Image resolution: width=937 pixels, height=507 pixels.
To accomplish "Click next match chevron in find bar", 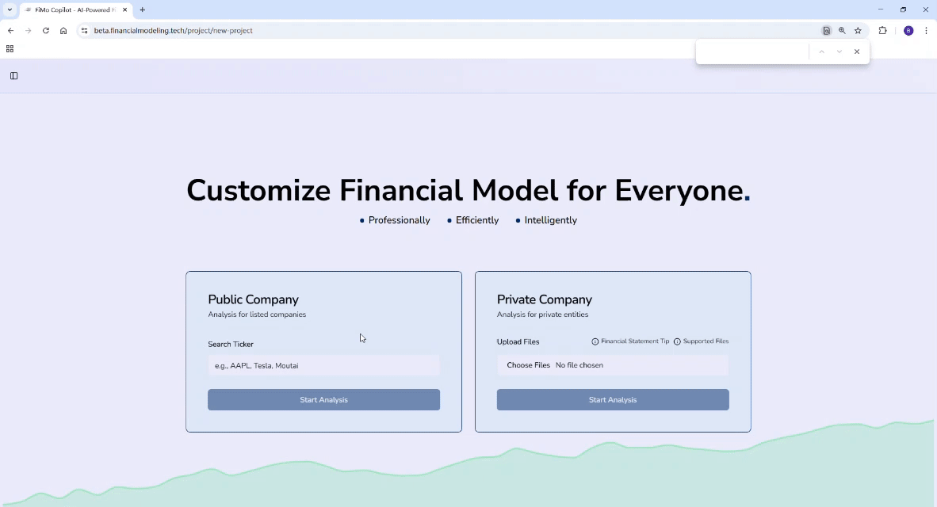I will (x=839, y=51).
